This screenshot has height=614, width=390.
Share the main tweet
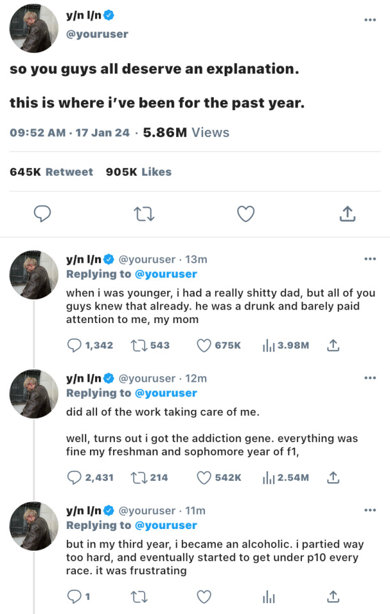[x=347, y=214]
